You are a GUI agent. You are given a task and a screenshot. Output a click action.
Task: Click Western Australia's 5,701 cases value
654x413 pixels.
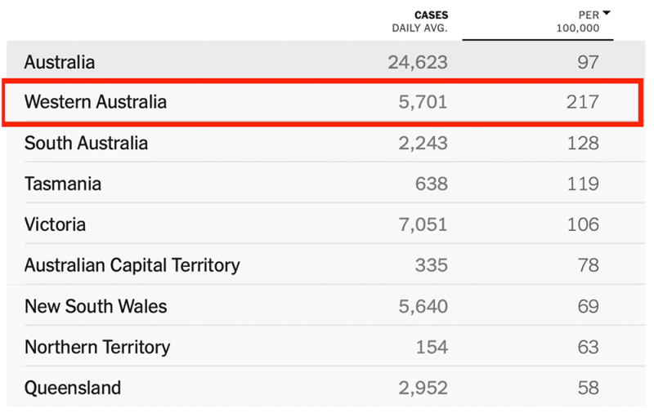click(x=423, y=102)
